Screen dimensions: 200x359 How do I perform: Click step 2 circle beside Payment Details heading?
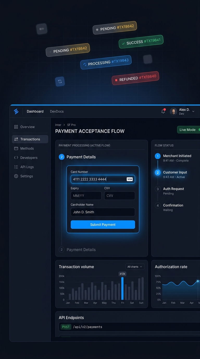tap(62, 157)
